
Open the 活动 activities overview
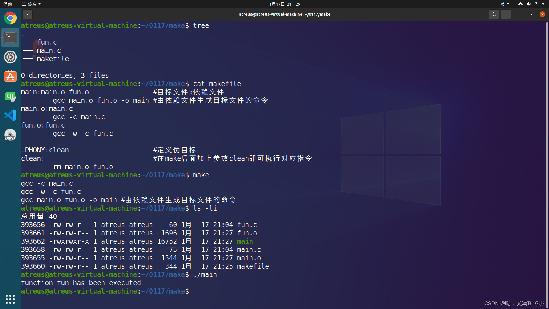click(x=8, y=4)
